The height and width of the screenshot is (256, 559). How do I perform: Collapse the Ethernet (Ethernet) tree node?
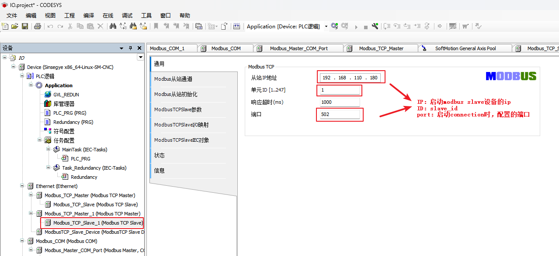point(22,186)
